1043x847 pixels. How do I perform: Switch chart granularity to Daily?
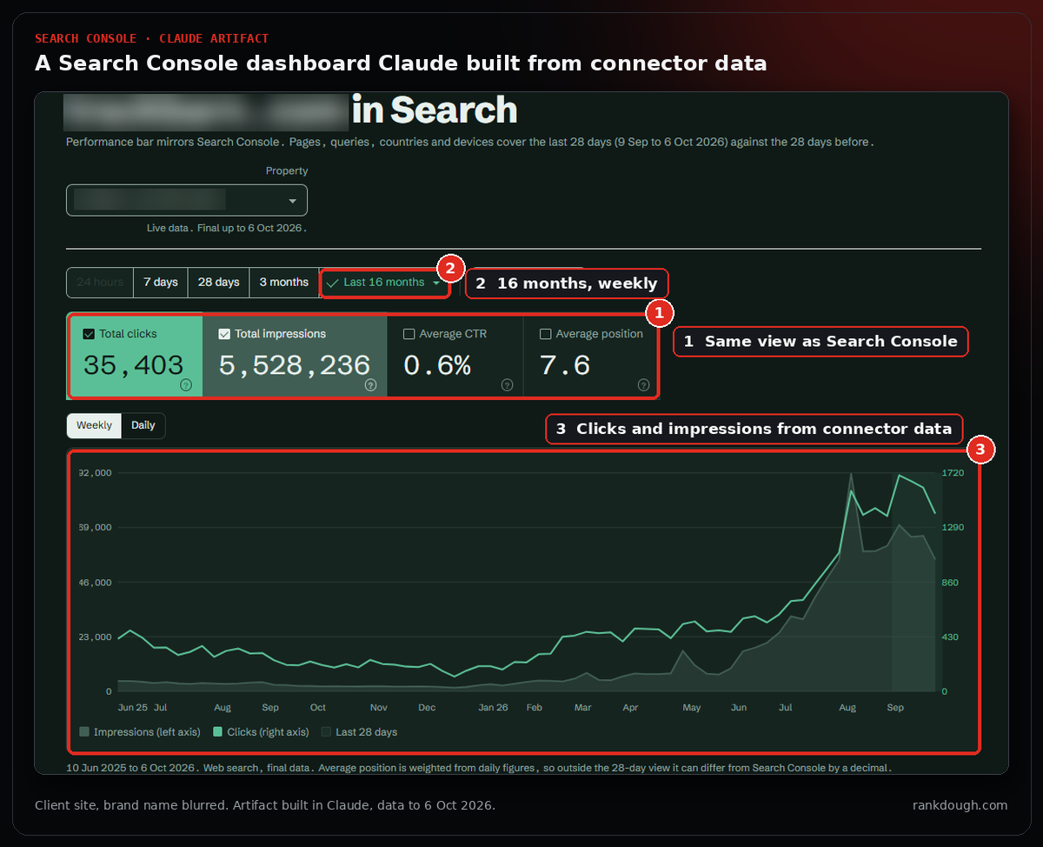tap(143, 425)
